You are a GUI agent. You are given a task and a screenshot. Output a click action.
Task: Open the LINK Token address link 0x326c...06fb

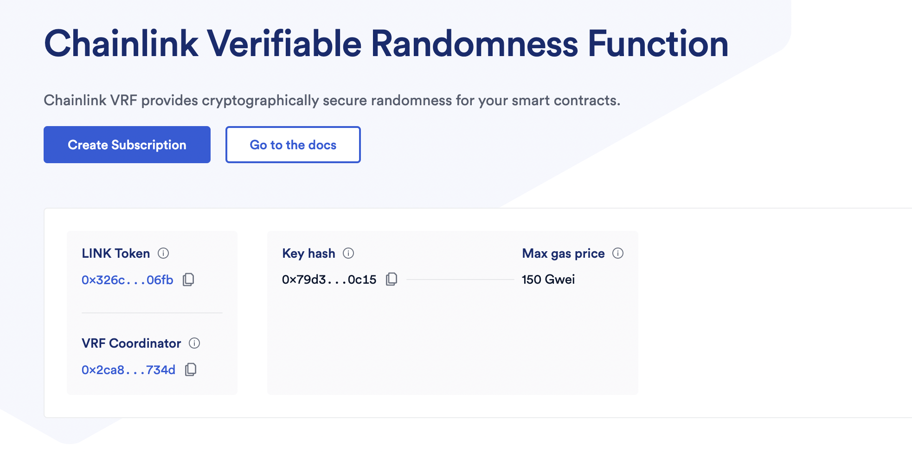[128, 280]
